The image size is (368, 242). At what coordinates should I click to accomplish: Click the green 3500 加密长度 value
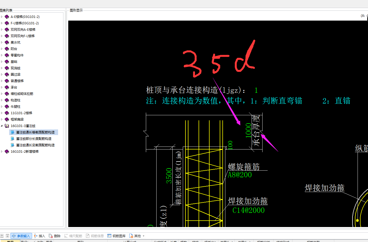[x=169, y=176]
